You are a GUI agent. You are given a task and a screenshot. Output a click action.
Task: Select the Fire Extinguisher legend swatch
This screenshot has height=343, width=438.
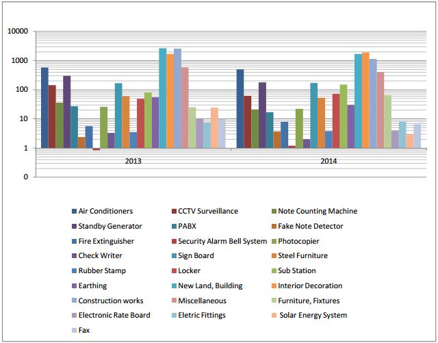73,241
